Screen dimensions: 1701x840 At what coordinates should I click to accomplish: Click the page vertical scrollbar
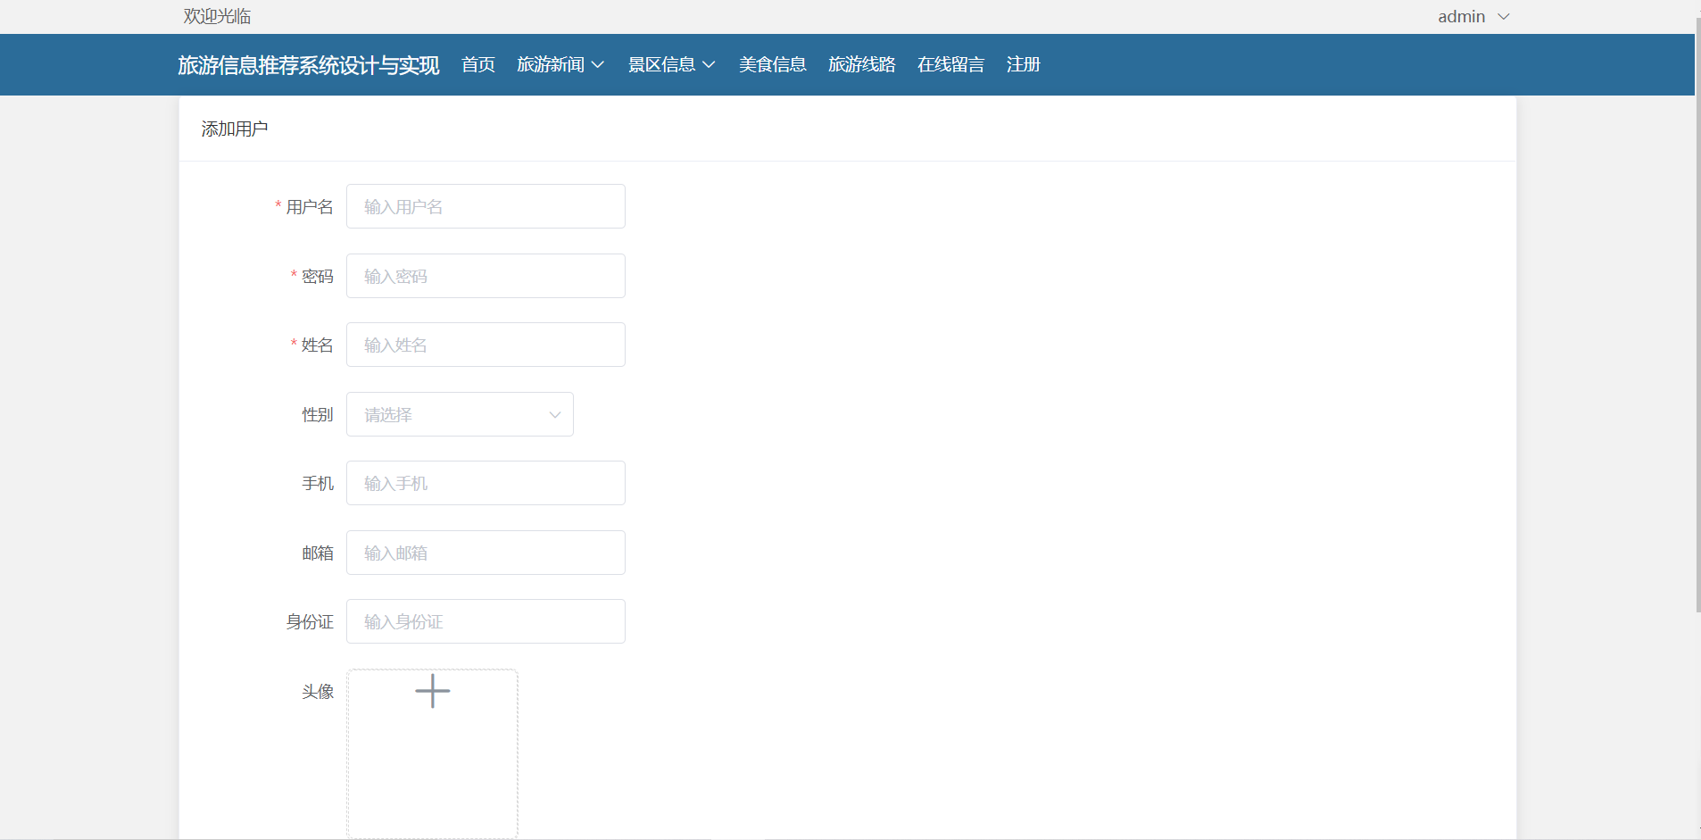(x=1697, y=314)
